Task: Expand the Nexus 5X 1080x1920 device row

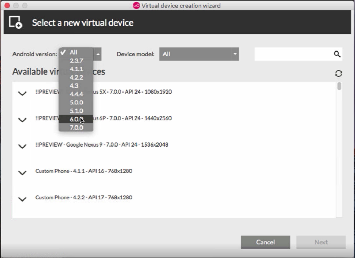Action: [22, 93]
